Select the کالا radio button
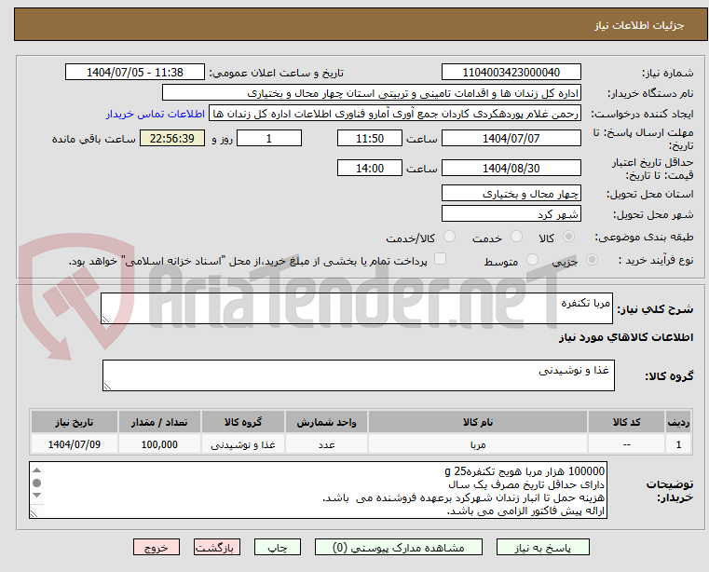 (x=569, y=237)
